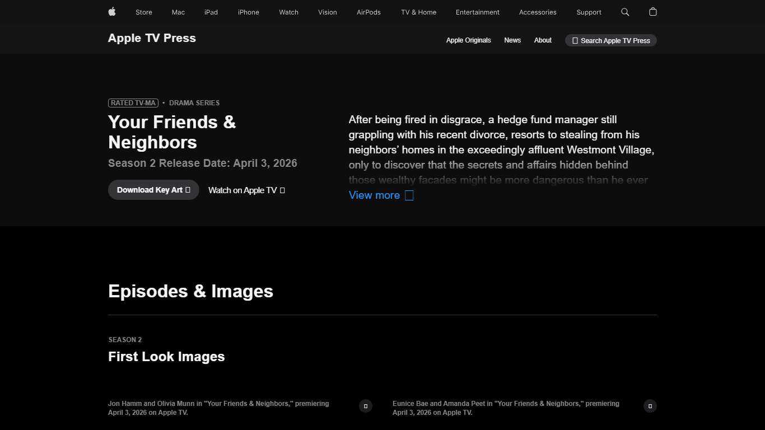
Task: Click the download icon beside the Jon Hamm caption
Action: click(x=365, y=405)
